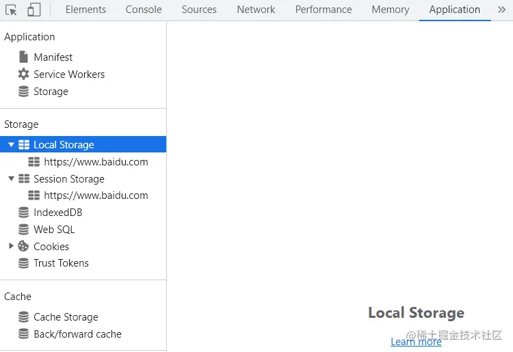This screenshot has width=513, height=352.
Task: Click the Service Workers gear icon
Action: click(23, 74)
